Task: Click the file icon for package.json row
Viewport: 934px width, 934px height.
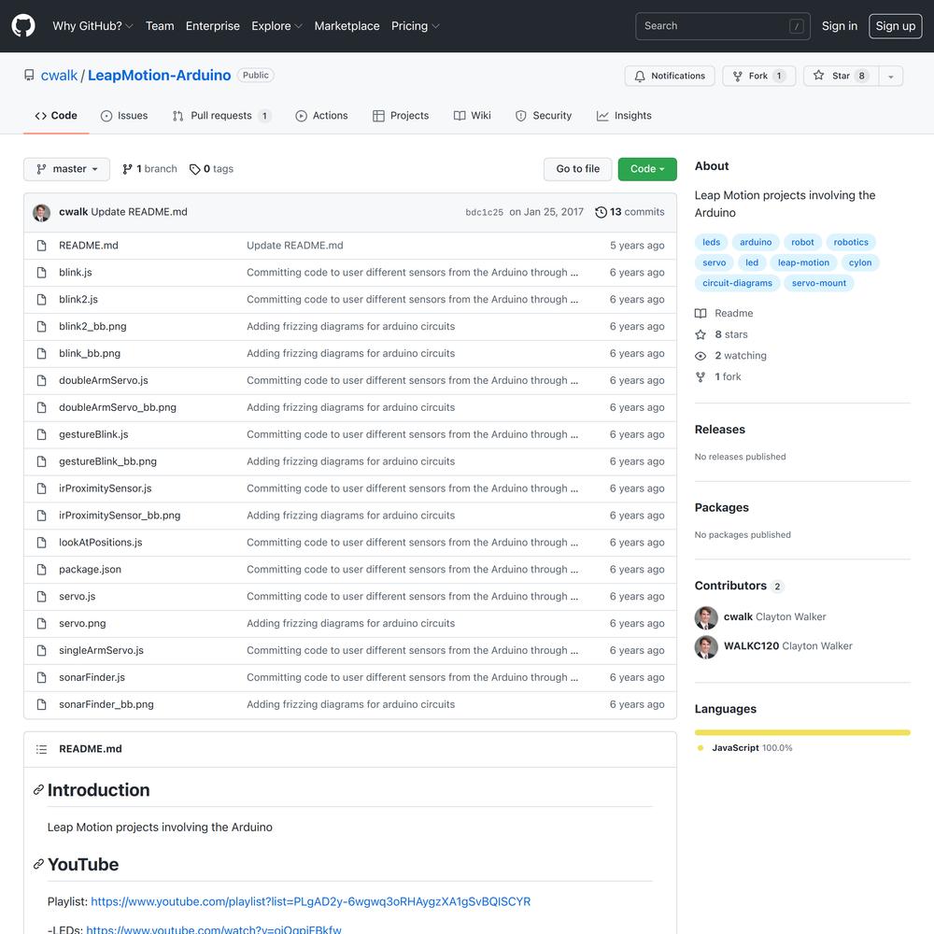Action: click(41, 570)
